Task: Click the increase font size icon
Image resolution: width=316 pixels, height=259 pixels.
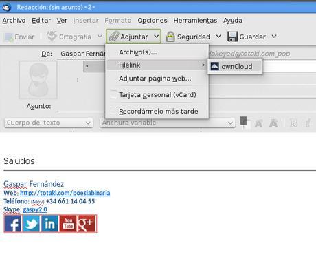Action: (273, 123)
